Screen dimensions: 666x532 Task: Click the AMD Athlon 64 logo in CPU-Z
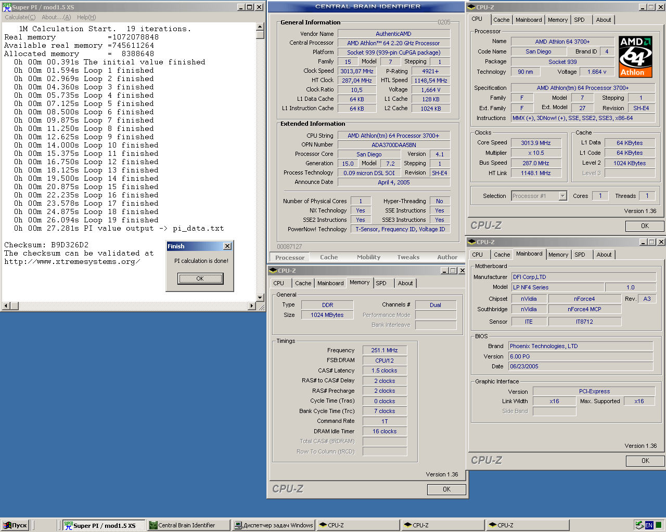635,57
